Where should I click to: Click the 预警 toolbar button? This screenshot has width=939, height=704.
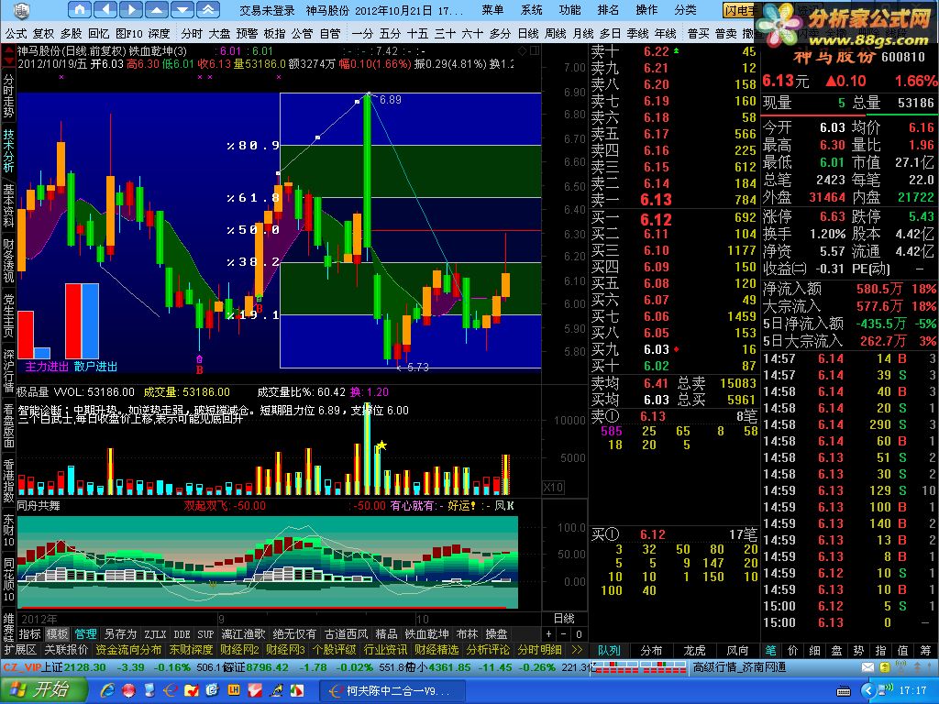pos(247,34)
